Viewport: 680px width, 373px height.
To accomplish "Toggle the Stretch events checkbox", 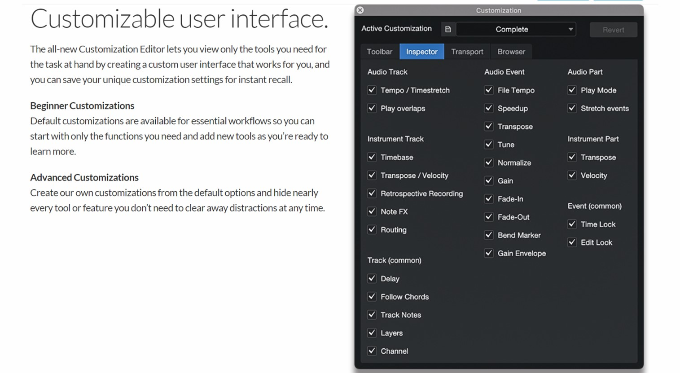I will tap(572, 108).
